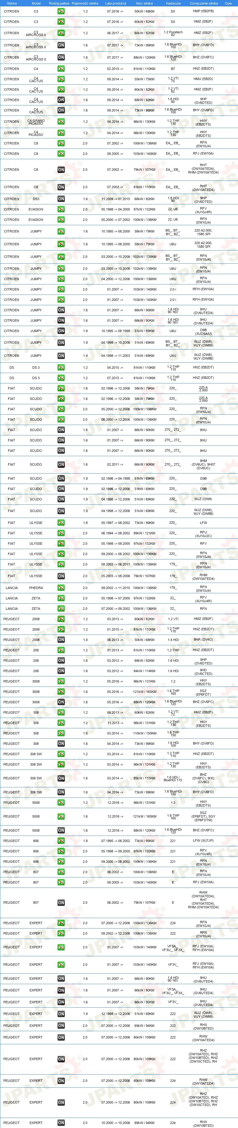Viewport: 238px width, 1128px height.
Task: Click petrol icon in DS 3 04.2015 row
Action: tap(61, 367)
